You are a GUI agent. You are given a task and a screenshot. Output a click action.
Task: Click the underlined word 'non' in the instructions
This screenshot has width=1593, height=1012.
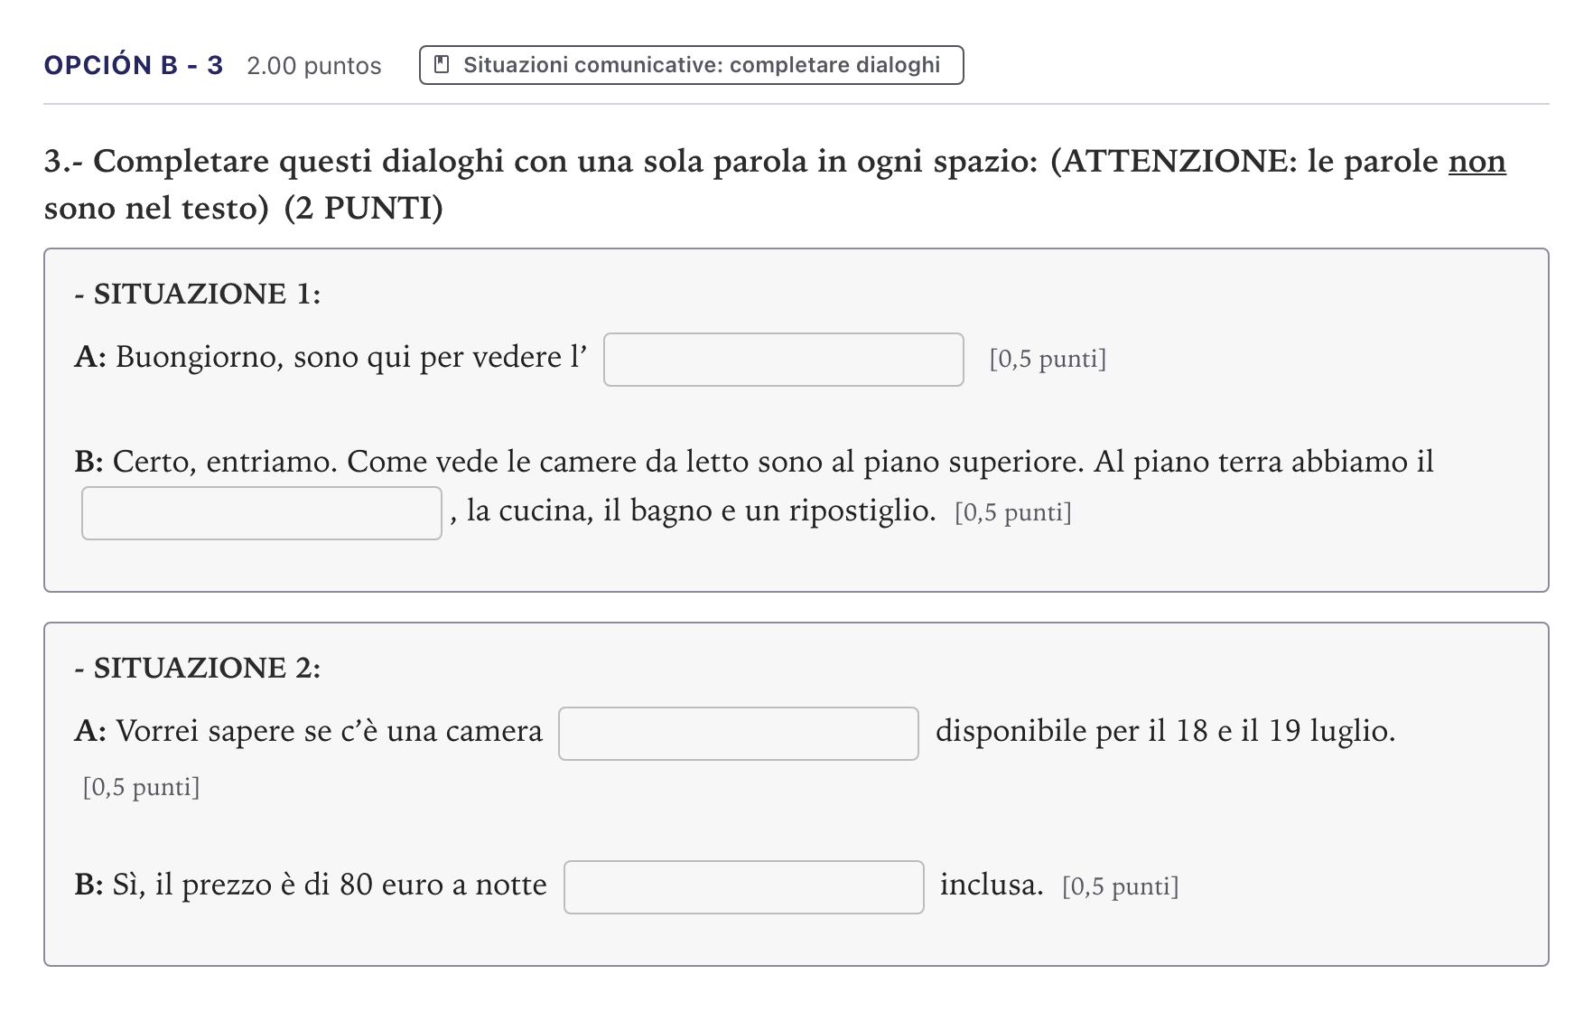click(x=1477, y=161)
